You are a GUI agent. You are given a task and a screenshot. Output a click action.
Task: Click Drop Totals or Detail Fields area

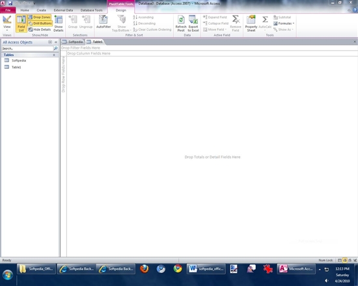coord(212,157)
